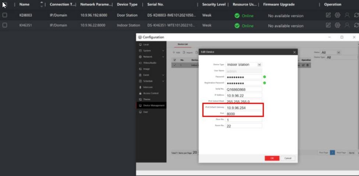
Task: Open remote configuration gear for KD8003
Action: [x=338, y=15]
